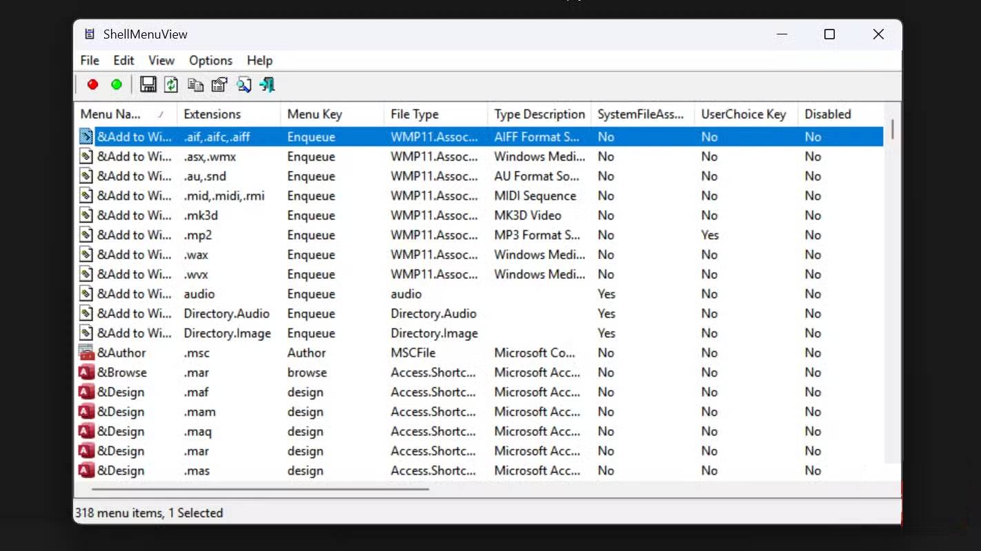Click the Access icon of the .mam row
981x551 pixels.
pos(86,411)
